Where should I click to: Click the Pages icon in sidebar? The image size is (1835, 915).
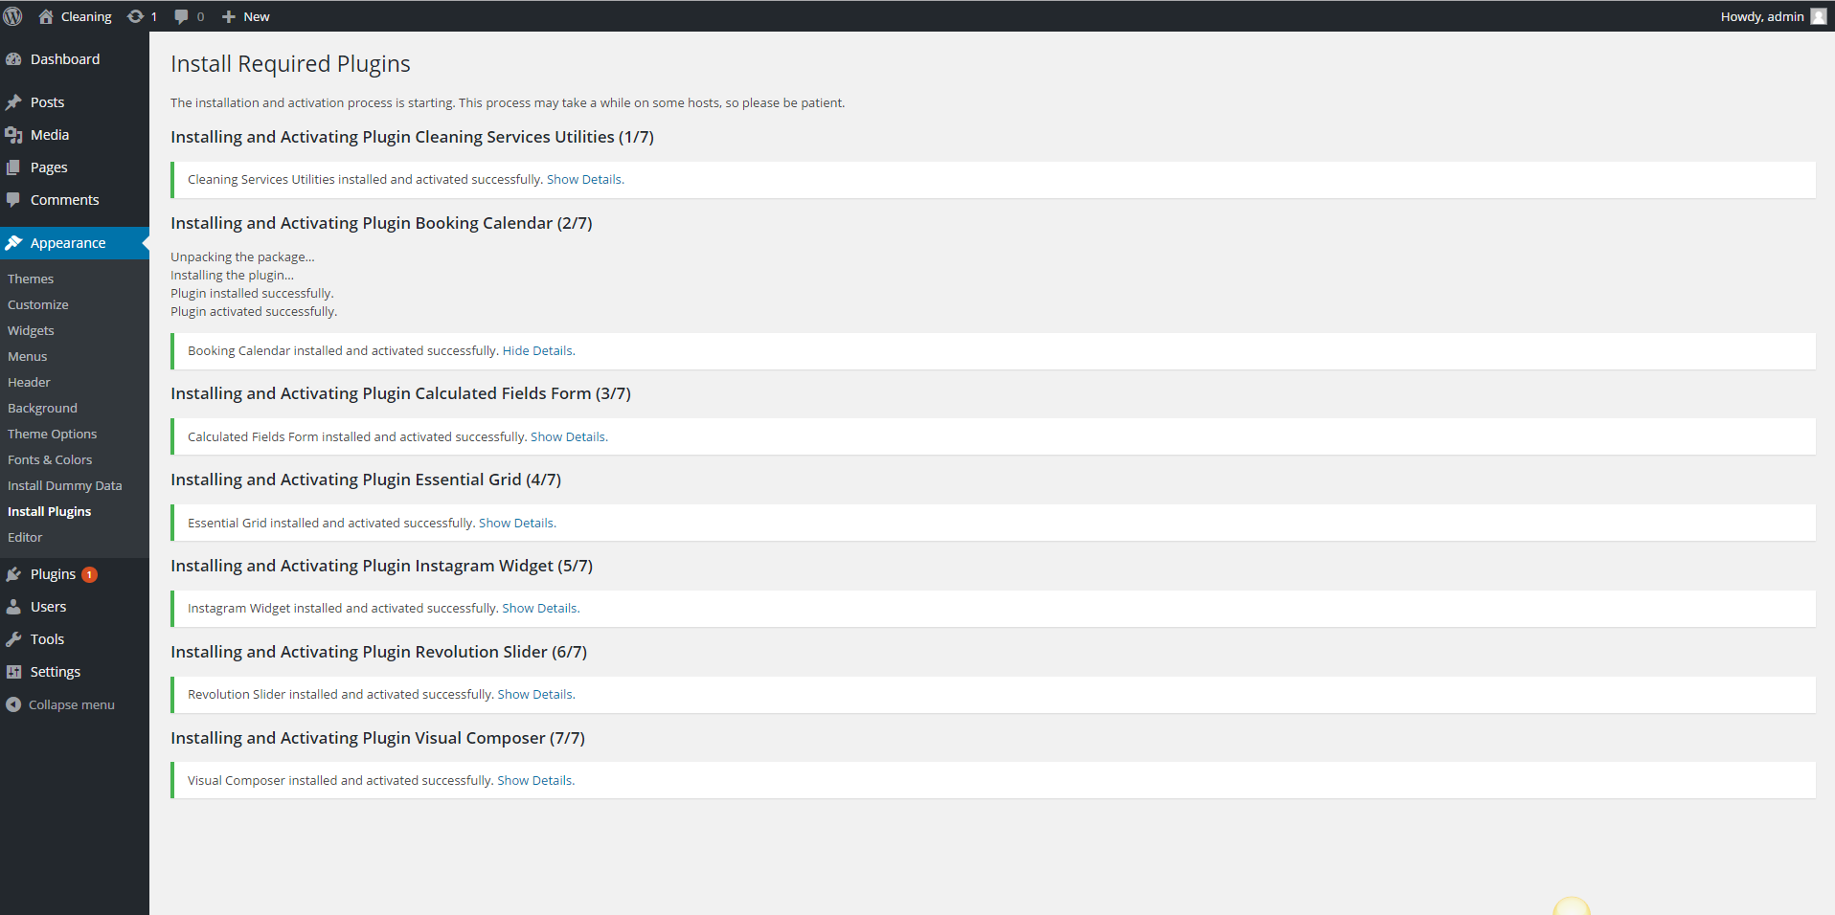point(13,167)
